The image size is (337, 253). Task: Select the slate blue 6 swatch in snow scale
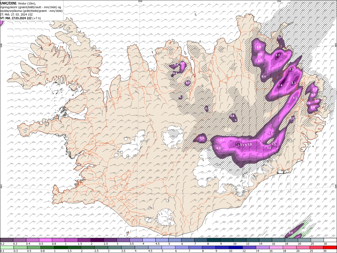pos(187,240)
